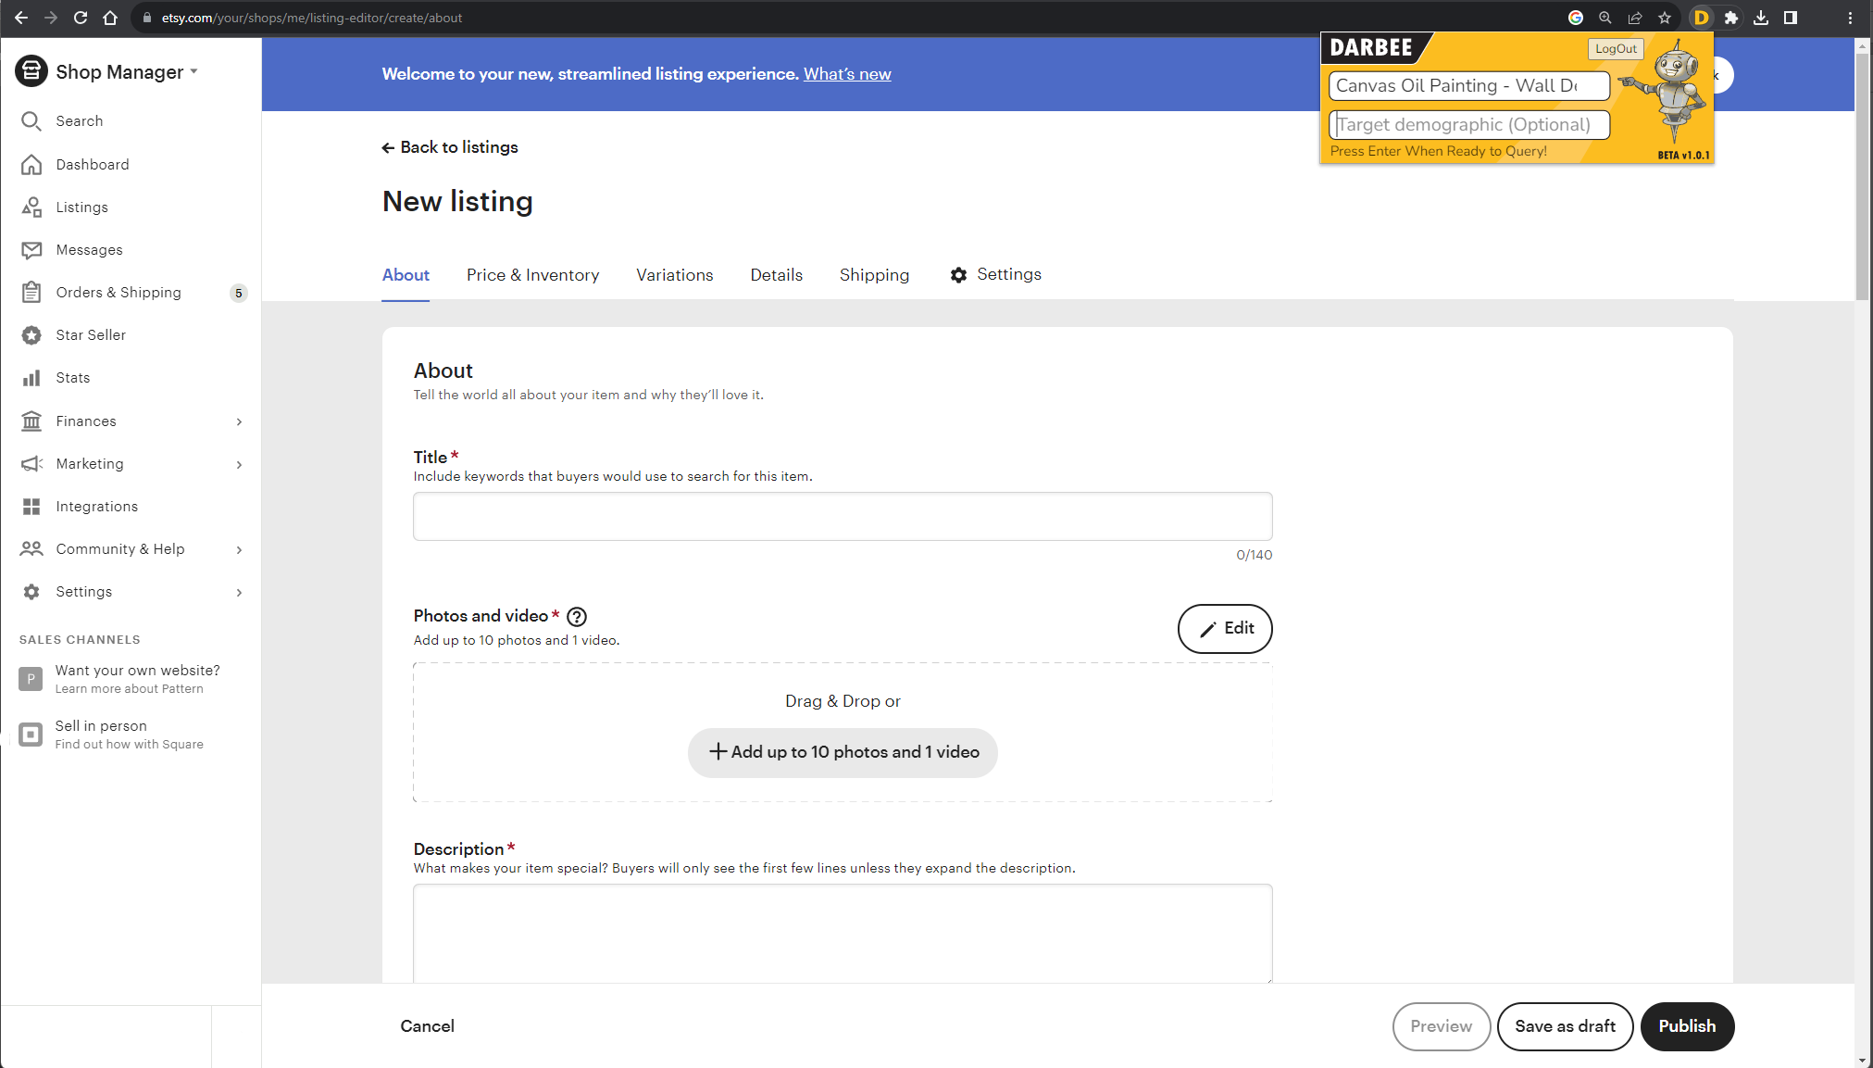Click into the Title input field

coord(843,516)
